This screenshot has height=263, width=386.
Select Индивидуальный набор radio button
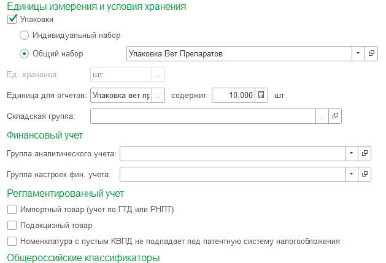[x=25, y=36]
